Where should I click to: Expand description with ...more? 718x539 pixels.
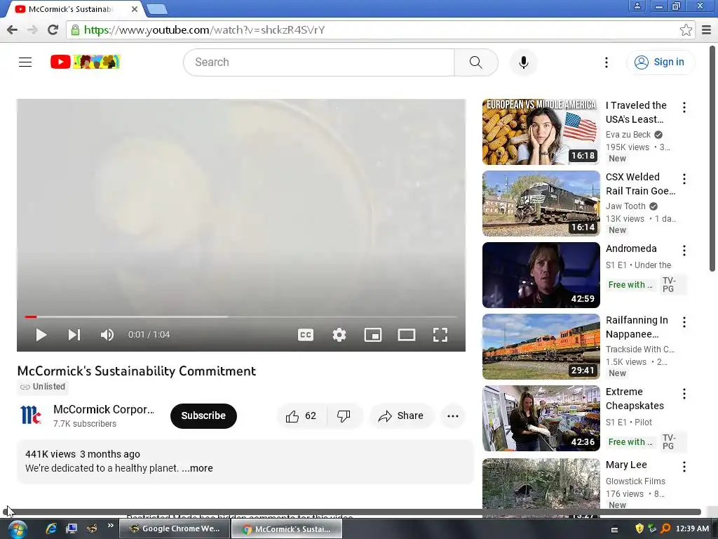197,468
